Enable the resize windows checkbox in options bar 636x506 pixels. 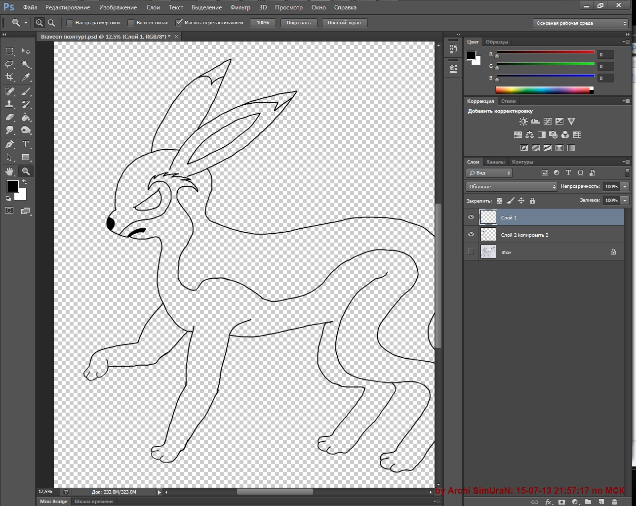[x=70, y=23]
